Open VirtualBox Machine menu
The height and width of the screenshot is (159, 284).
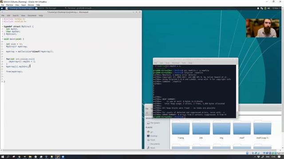(9, 5)
